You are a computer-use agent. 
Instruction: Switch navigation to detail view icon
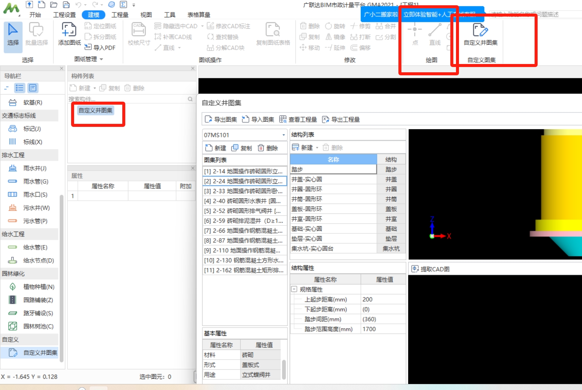[33, 88]
